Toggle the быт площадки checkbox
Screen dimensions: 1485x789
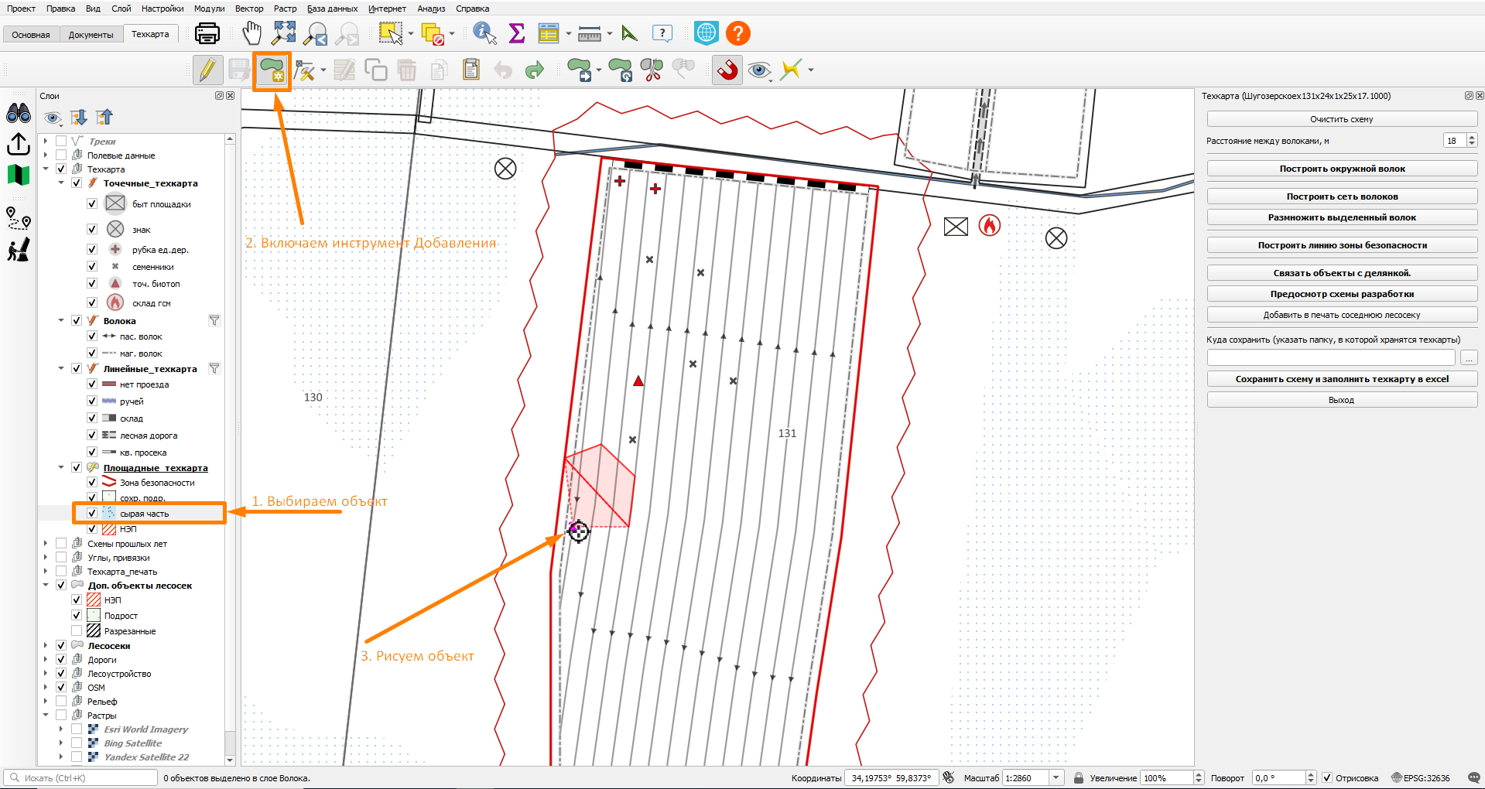click(92, 203)
